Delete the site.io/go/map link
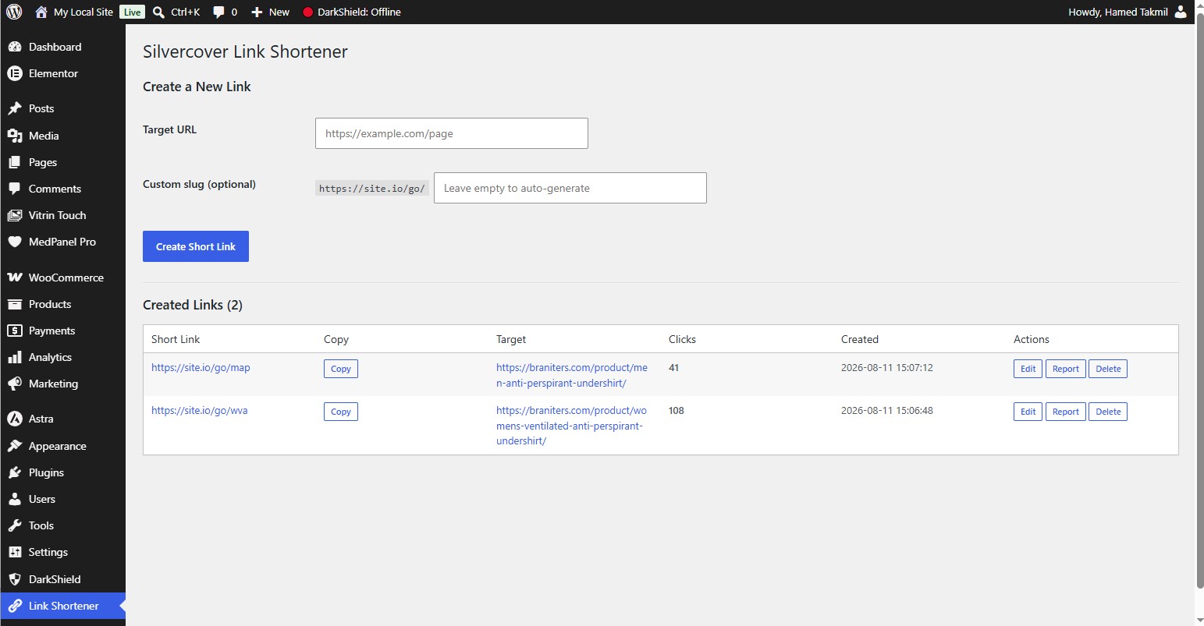The height and width of the screenshot is (626, 1204). [x=1108, y=369]
